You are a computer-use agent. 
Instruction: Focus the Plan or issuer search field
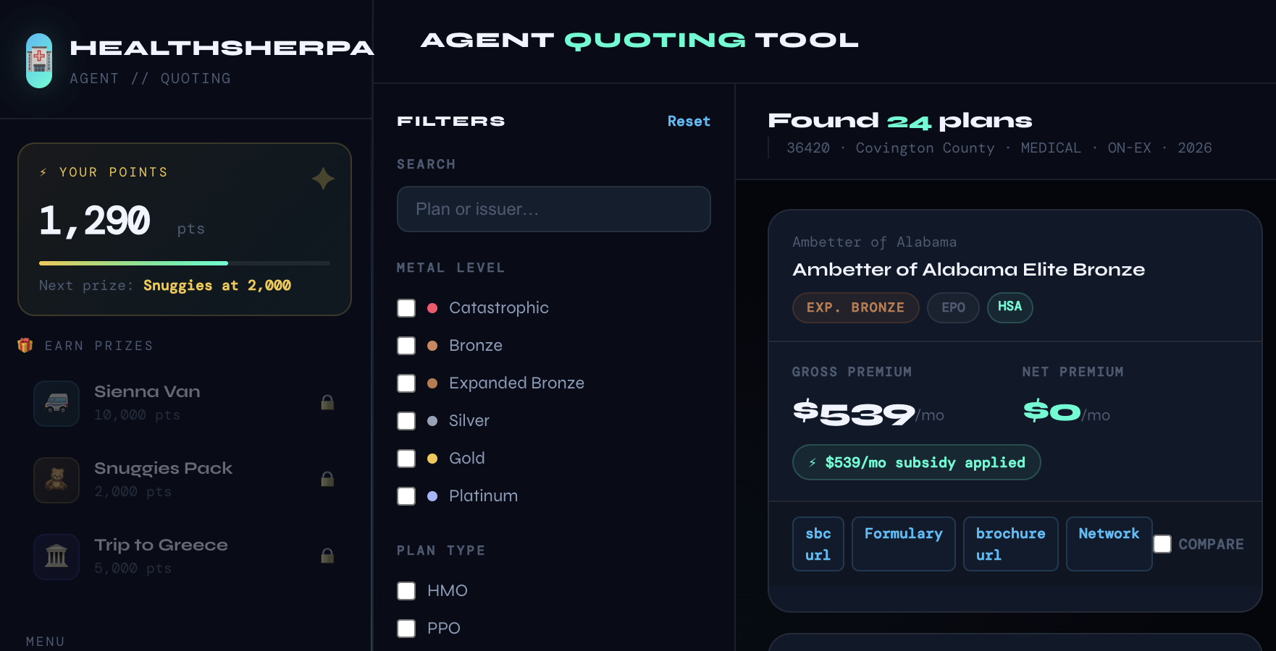pyautogui.click(x=554, y=209)
